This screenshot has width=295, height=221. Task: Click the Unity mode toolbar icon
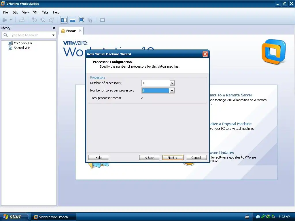click(x=90, y=20)
